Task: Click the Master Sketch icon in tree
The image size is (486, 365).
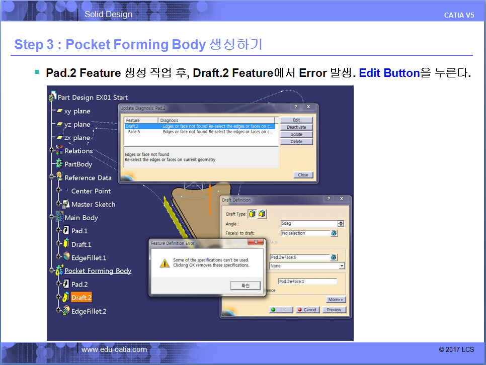Action: pyautogui.click(x=65, y=204)
